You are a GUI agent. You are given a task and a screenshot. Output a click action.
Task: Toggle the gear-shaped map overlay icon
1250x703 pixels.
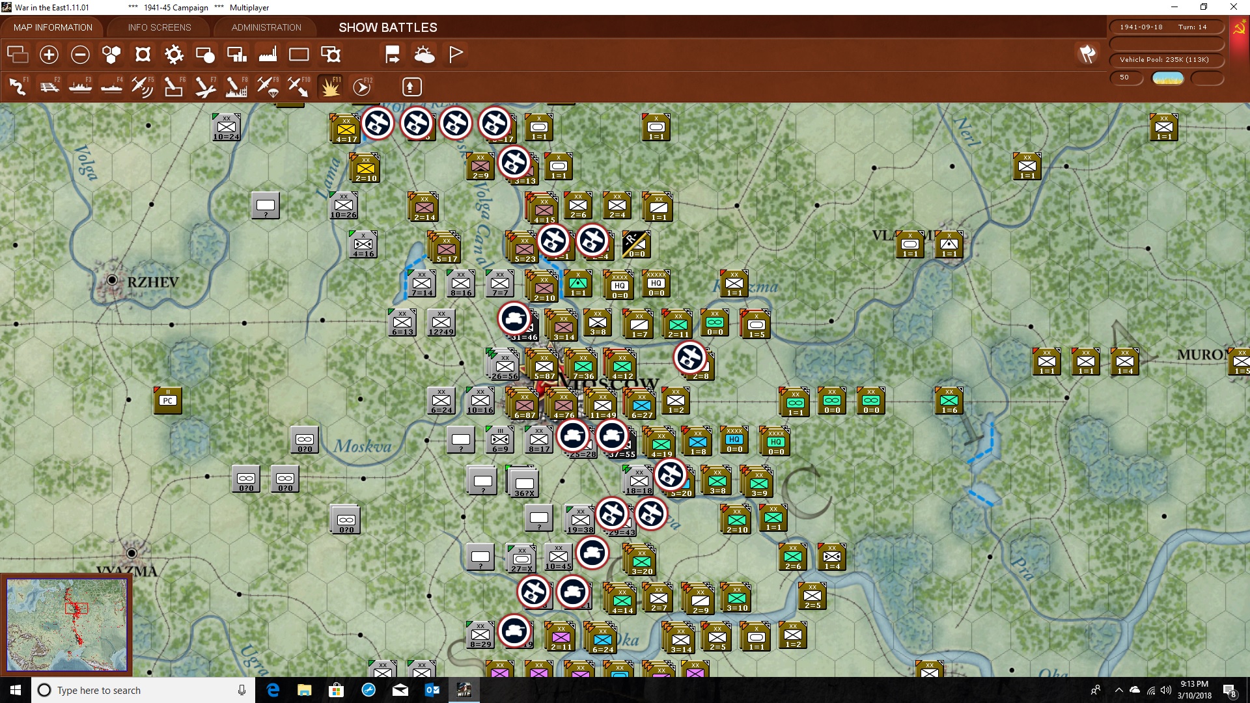[174, 55]
